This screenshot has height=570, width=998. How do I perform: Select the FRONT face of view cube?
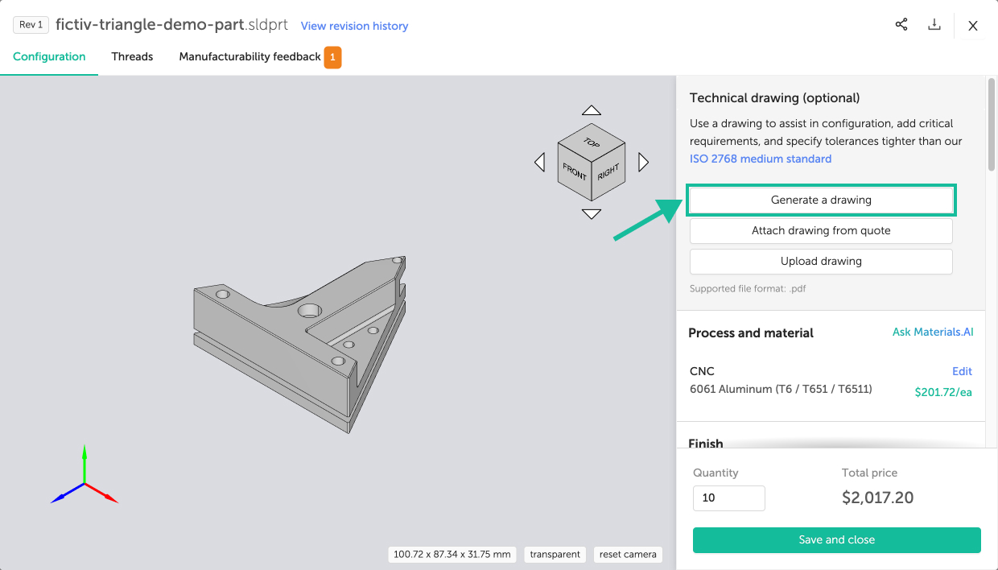pyautogui.click(x=575, y=171)
